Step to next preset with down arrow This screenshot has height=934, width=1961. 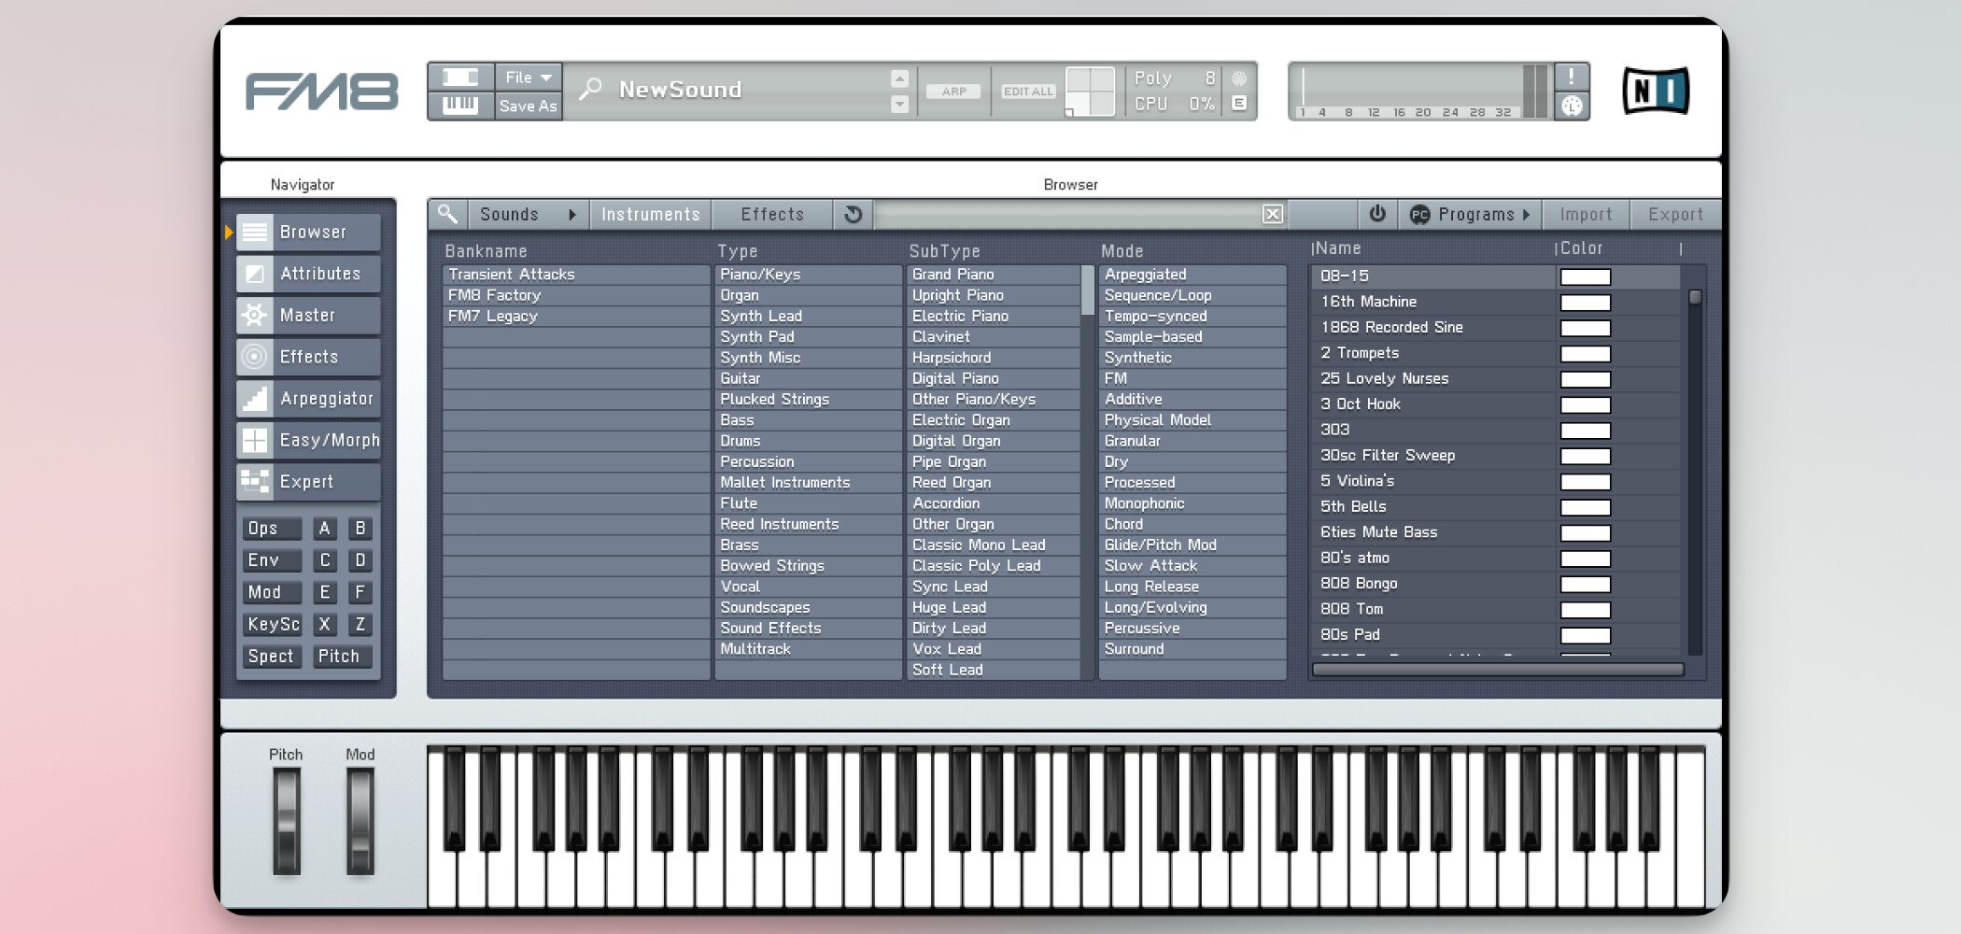pyautogui.click(x=899, y=104)
